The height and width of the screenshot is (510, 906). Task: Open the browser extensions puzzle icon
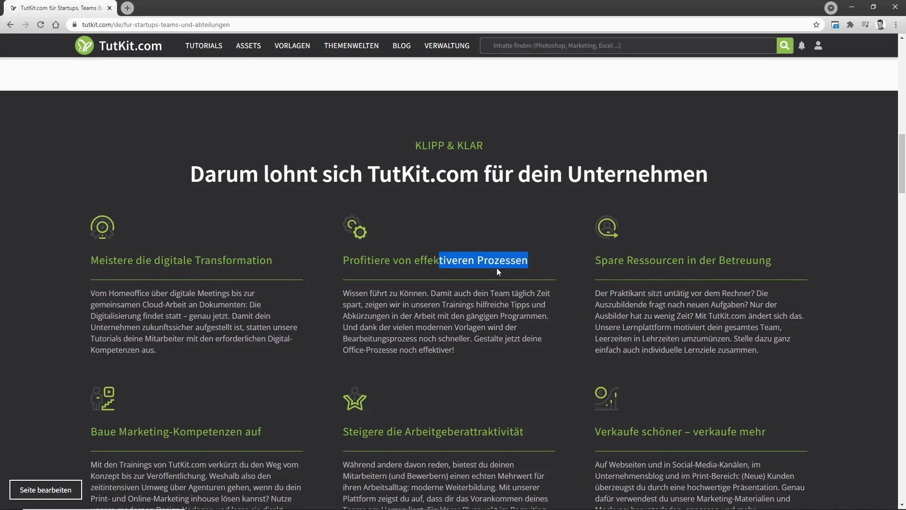pos(850,25)
